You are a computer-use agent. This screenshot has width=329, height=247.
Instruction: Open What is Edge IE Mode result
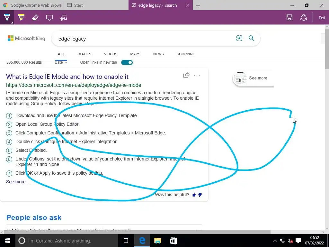(x=67, y=77)
